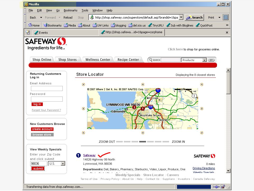Pan the map south with bottom arrow
Image resolution: width=254 pixels, height=191 pixels.
tap(143, 133)
